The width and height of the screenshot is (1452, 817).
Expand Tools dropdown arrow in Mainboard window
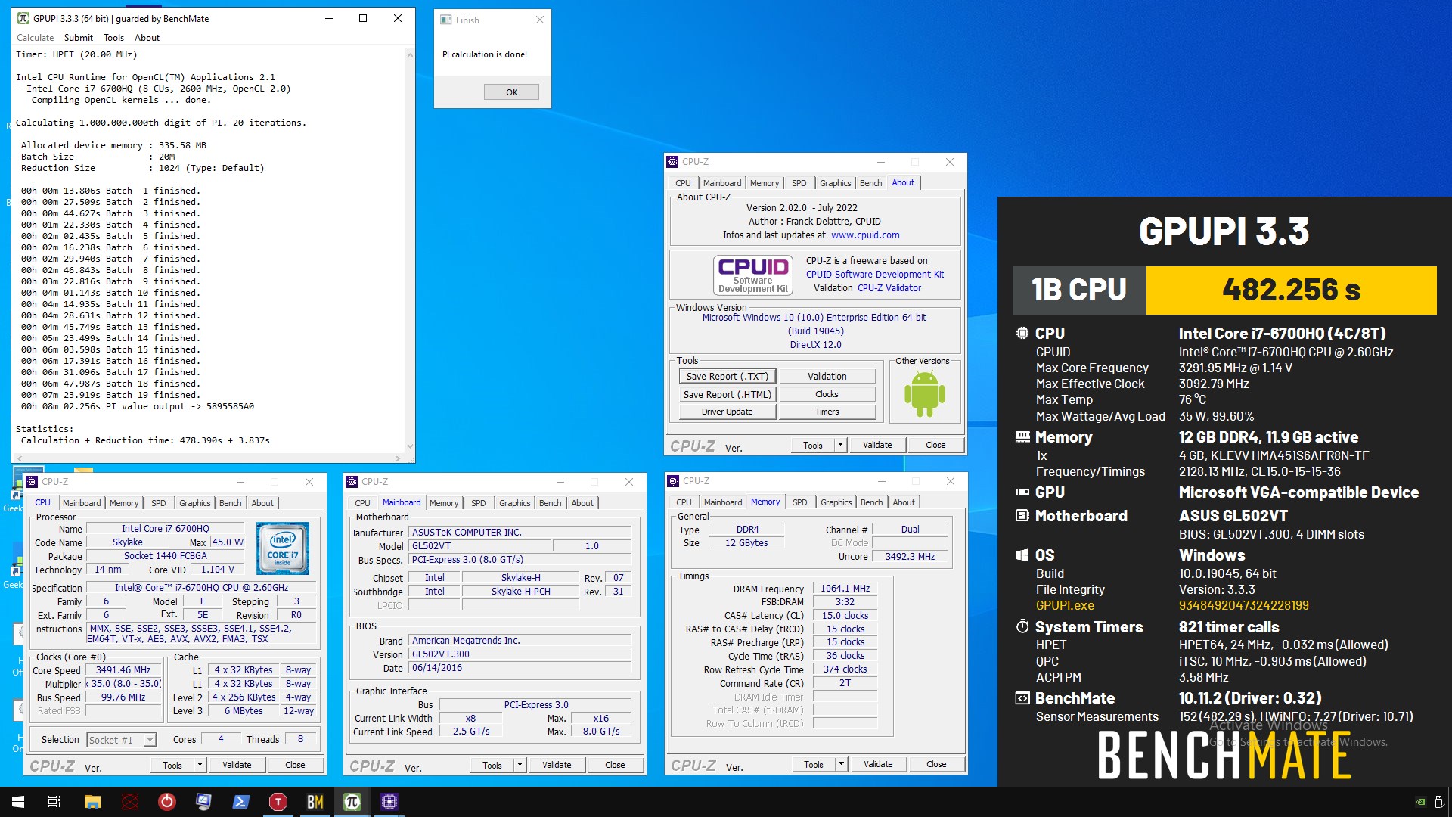(520, 765)
